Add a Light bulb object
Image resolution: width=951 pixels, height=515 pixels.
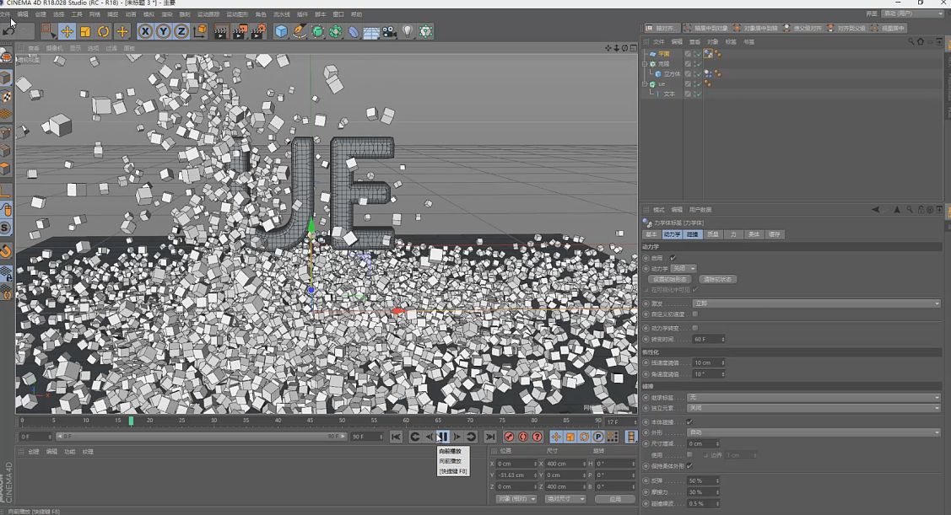tap(408, 31)
